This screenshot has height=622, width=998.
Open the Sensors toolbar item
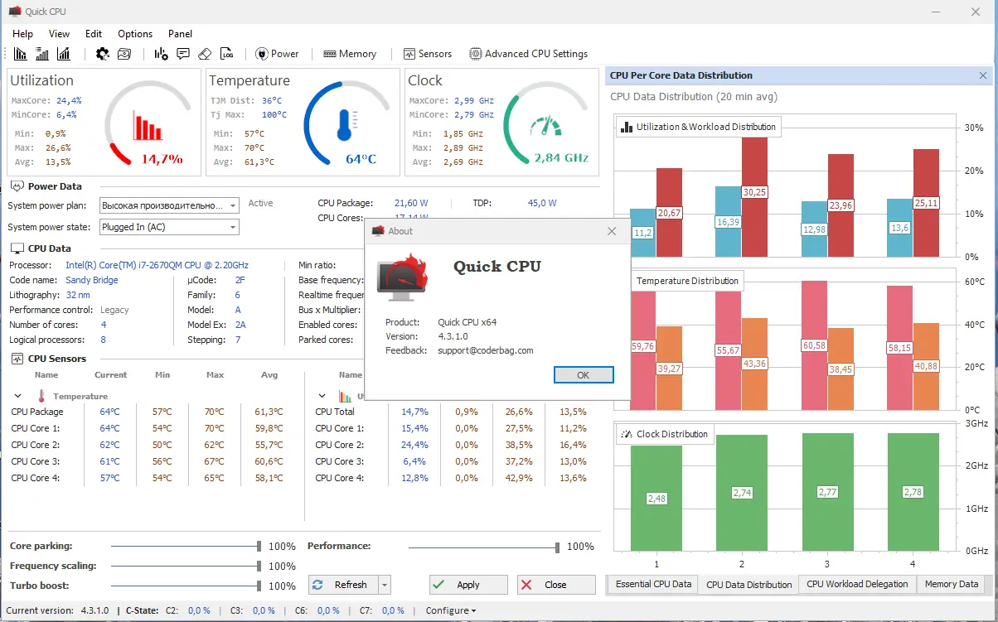(428, 54)
